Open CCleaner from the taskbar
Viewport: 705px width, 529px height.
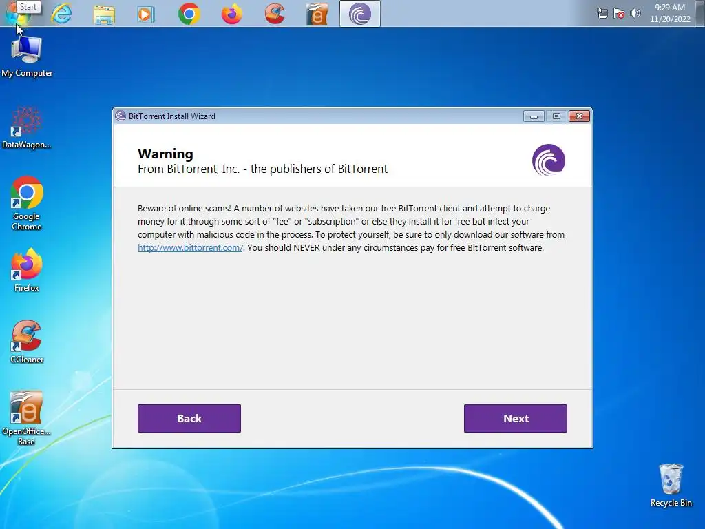pyautogui.click(x=275, y=14)
